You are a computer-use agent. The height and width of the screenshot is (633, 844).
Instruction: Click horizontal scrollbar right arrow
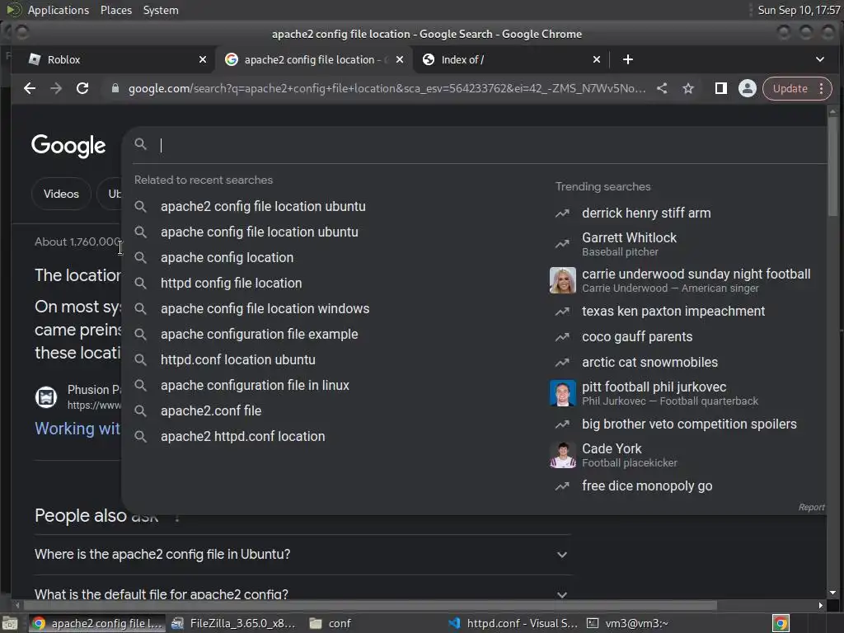[x=820, y=605]
